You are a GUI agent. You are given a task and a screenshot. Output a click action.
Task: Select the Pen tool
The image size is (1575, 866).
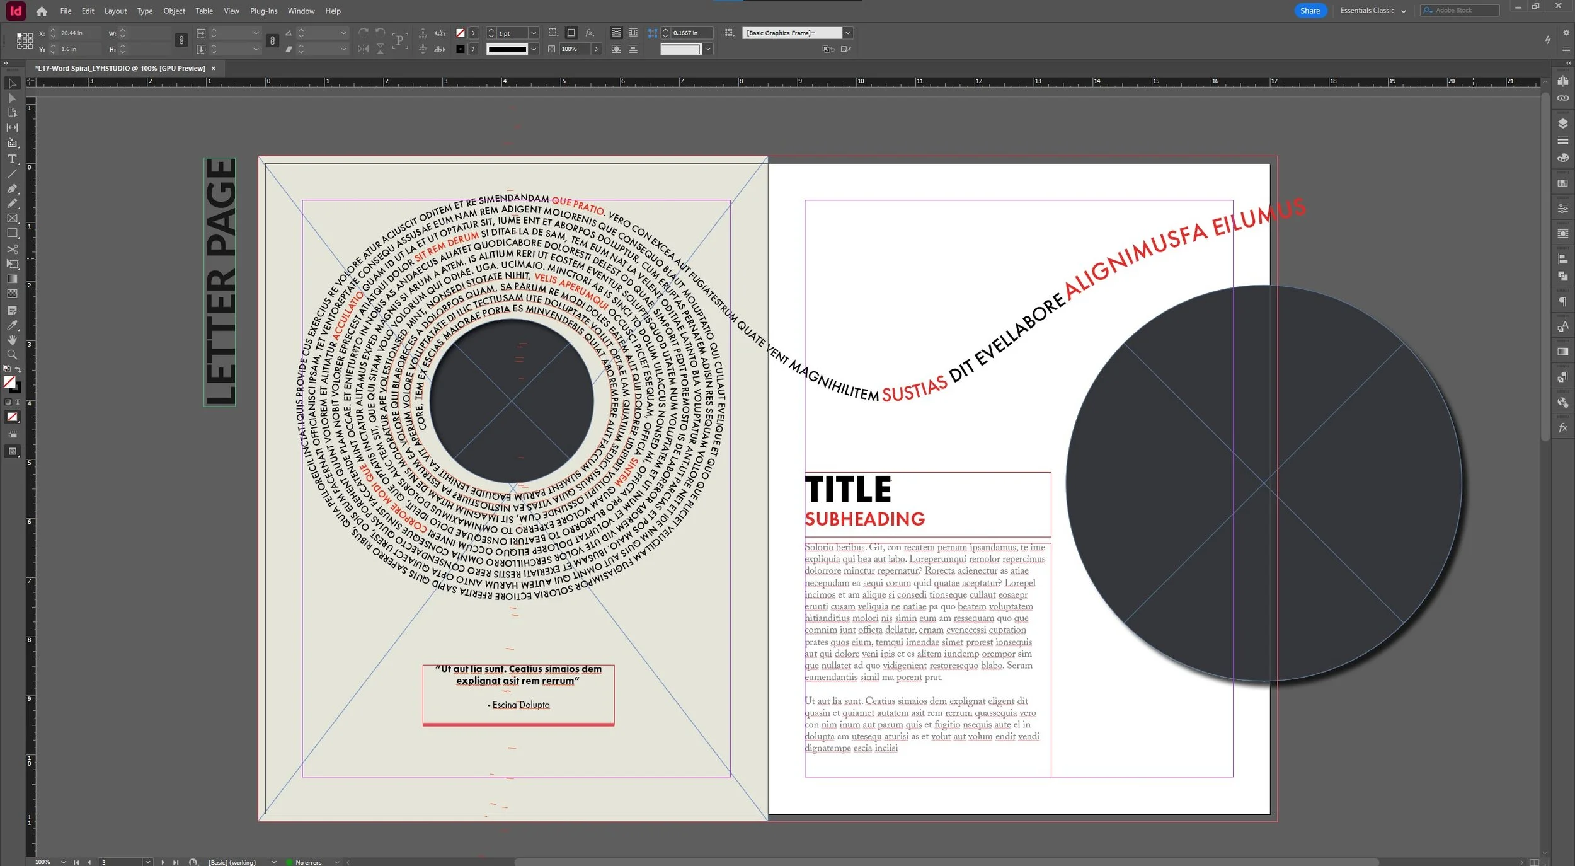(x=12, y=188)
